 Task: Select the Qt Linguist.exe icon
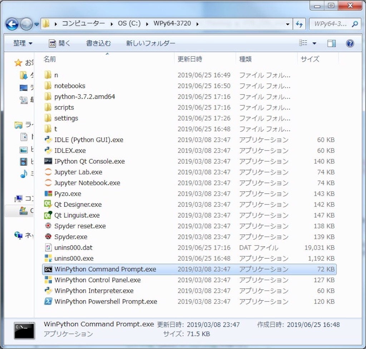coord(48,215)
